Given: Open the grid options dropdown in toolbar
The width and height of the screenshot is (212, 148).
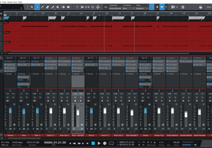Looking at the screenshot, I should pyautogui.click(x=177, y=7).
